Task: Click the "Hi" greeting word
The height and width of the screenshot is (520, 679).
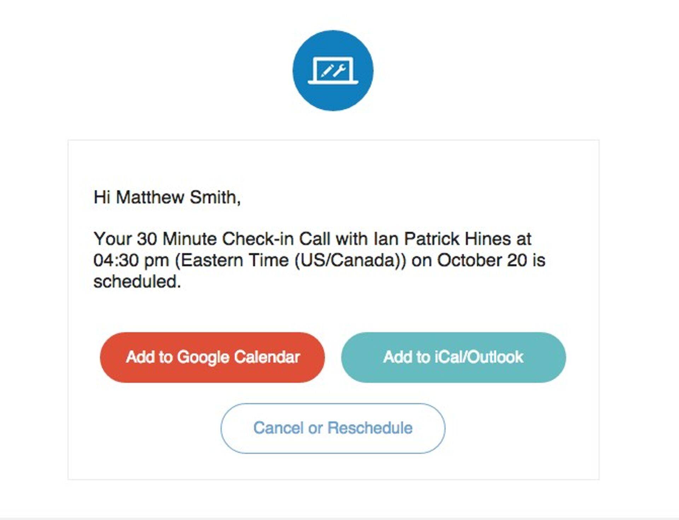Action: click(x=102, y=197)
